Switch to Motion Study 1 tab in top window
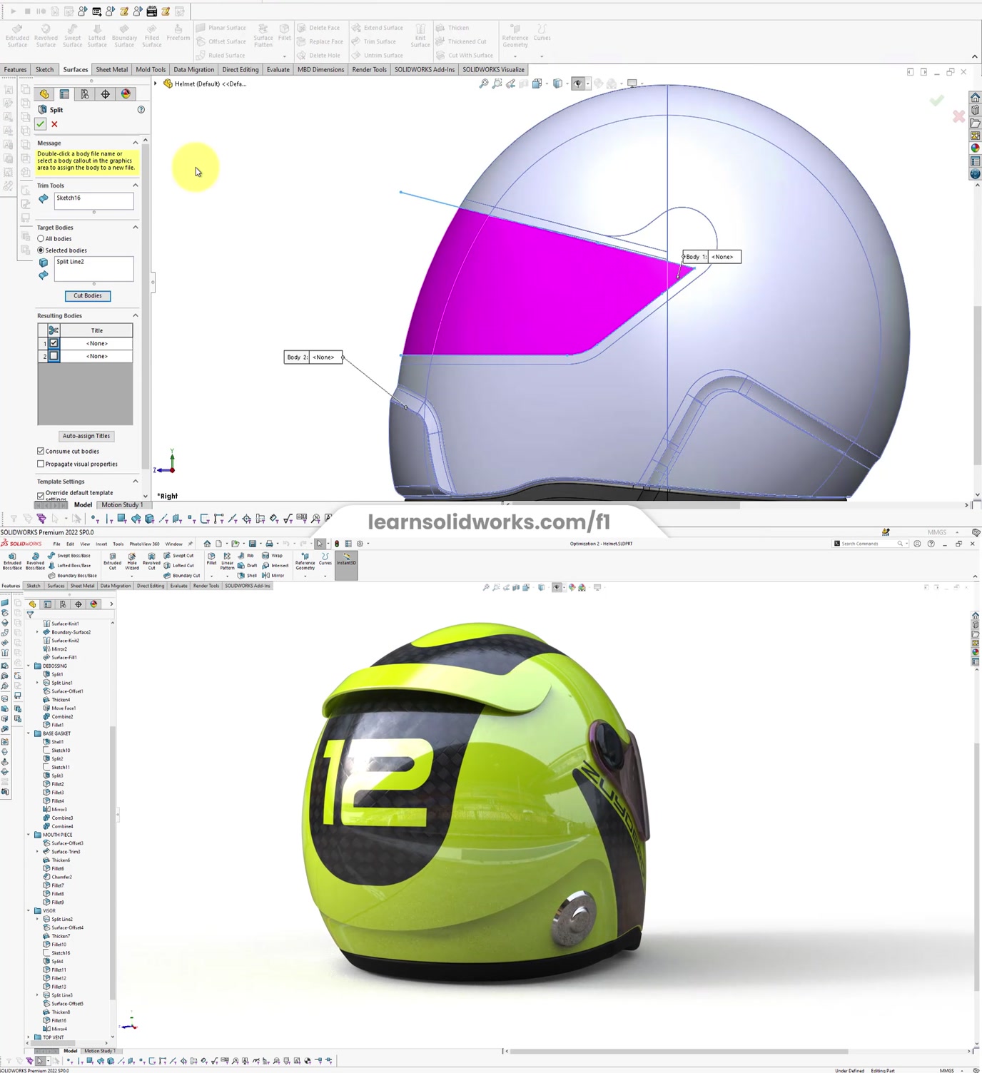982x1073 pixels. pyautogui.click(x=122, y=505)
